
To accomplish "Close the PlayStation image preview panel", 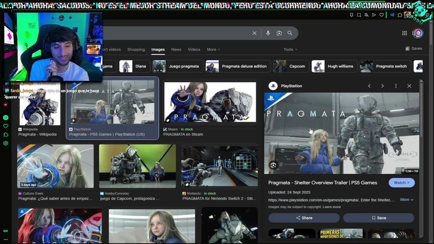I will (409, 86).
